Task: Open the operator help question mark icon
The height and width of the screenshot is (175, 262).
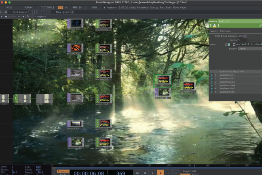Action: (211, 25)
